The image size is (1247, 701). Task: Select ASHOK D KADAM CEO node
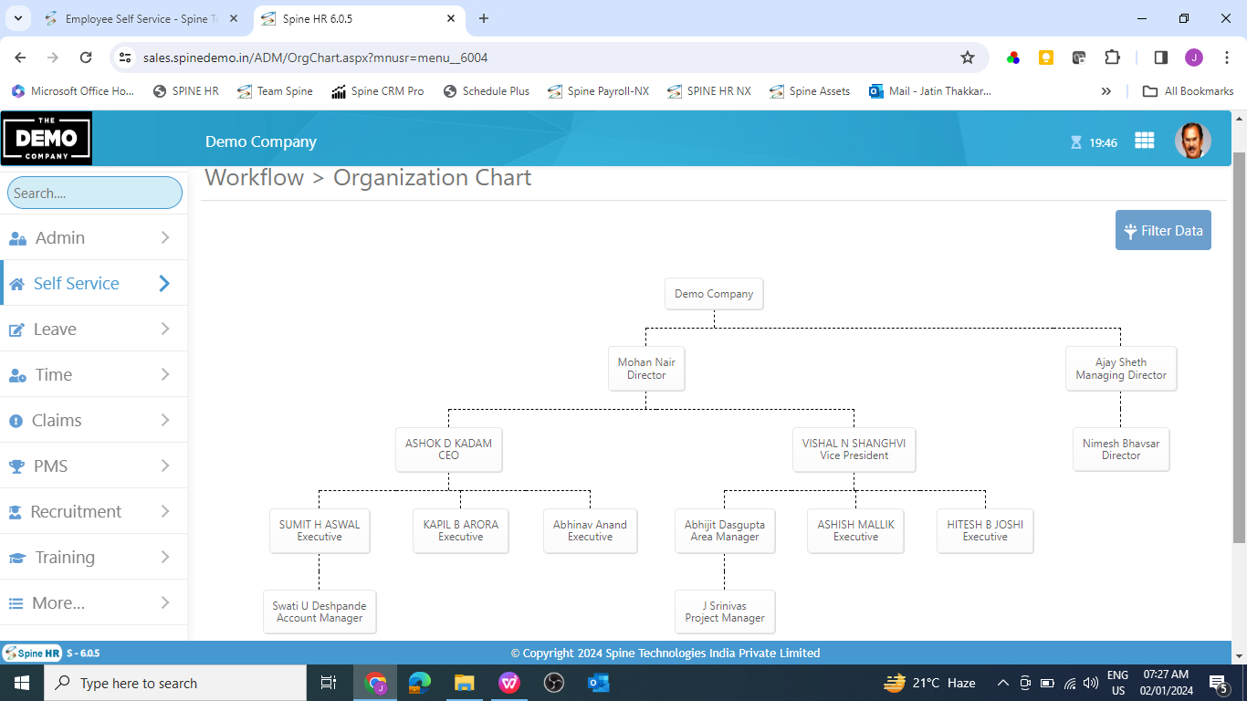click(x=448, y=449)
